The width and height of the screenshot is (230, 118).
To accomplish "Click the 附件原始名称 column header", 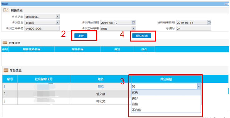I will [x=32, y=49].
